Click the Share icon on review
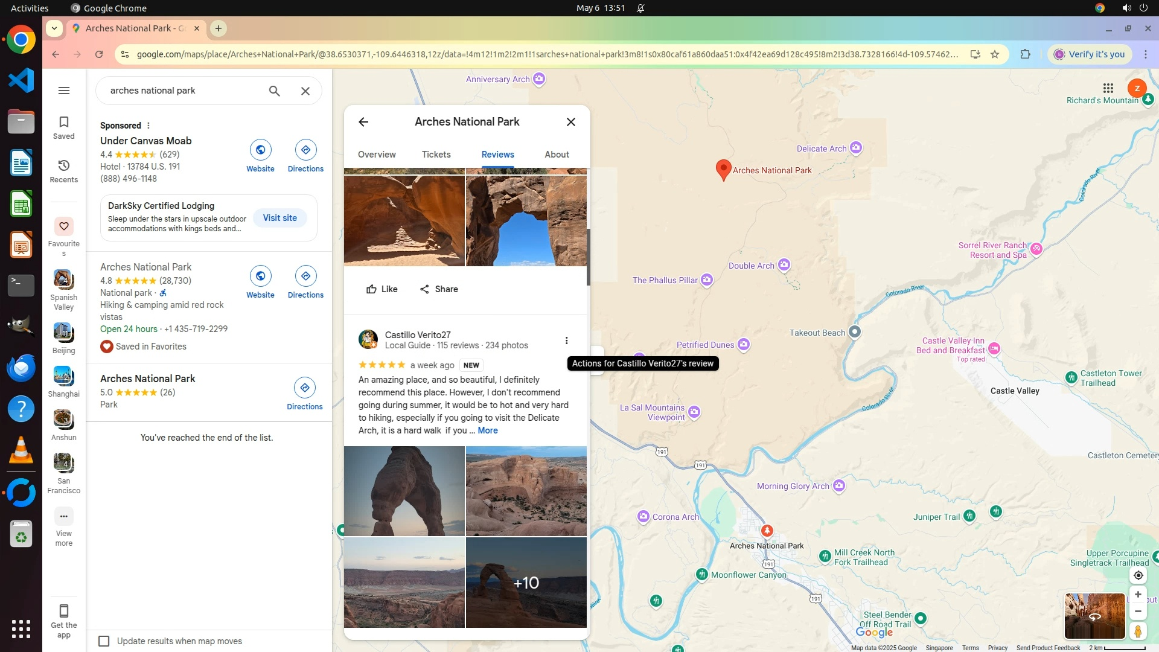This screenshot has width=1159, height=652. [x=425, y=289]
